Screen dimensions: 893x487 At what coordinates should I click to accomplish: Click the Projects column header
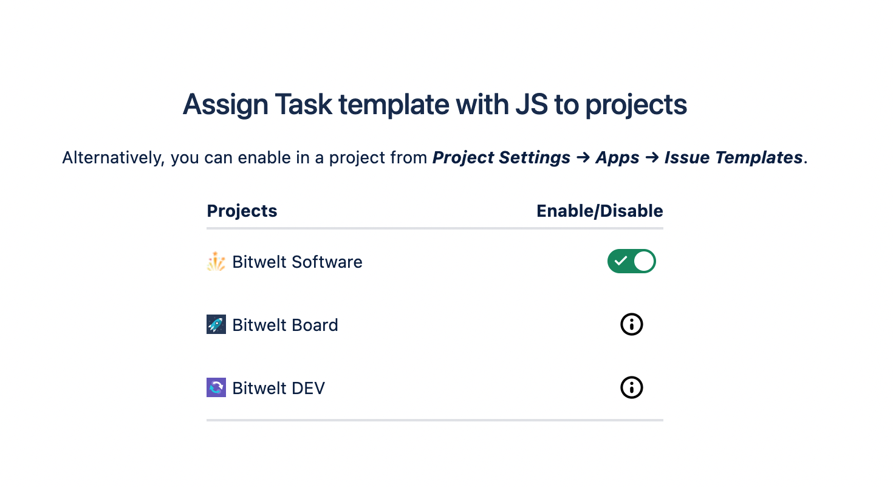[x=242, y=211]
